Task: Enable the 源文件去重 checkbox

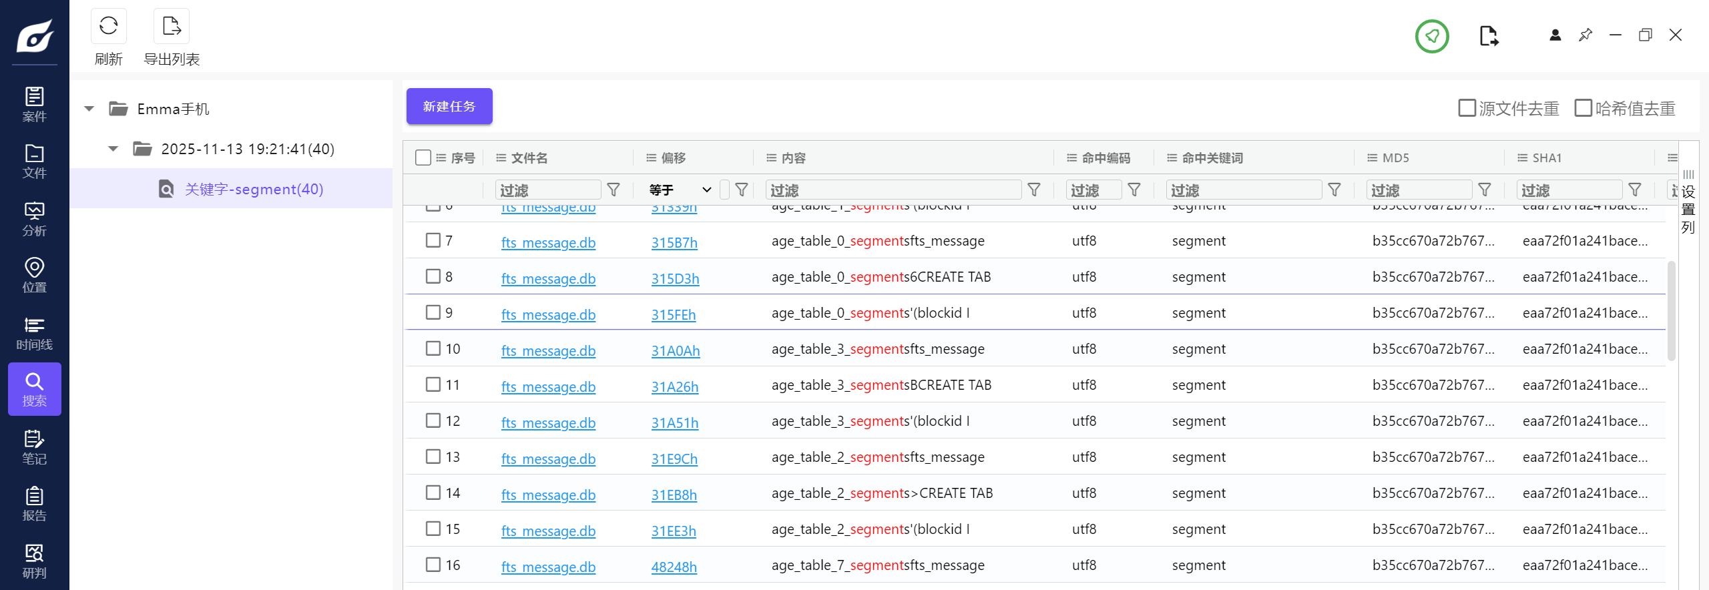Action: [1467, 108]
